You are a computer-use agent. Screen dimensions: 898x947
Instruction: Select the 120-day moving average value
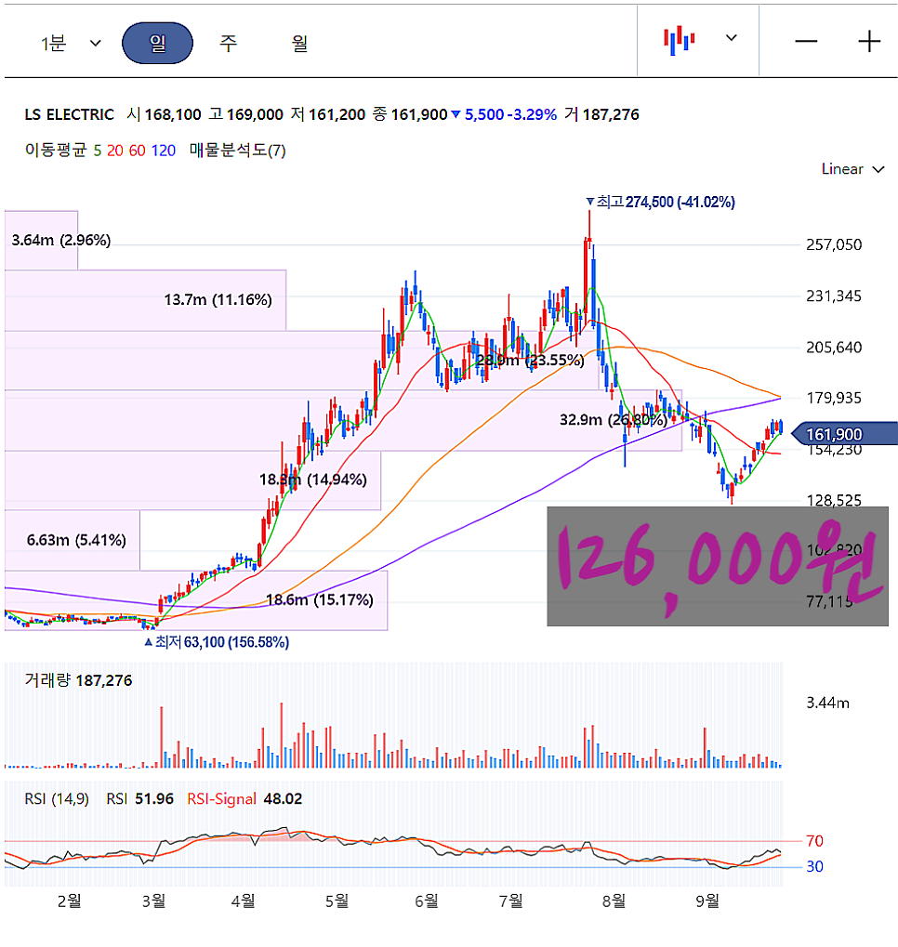tap(164, 151)
